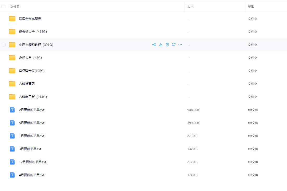Sort the list by 文件名 column header
The image size is (287, 191).
pos(15,7)
